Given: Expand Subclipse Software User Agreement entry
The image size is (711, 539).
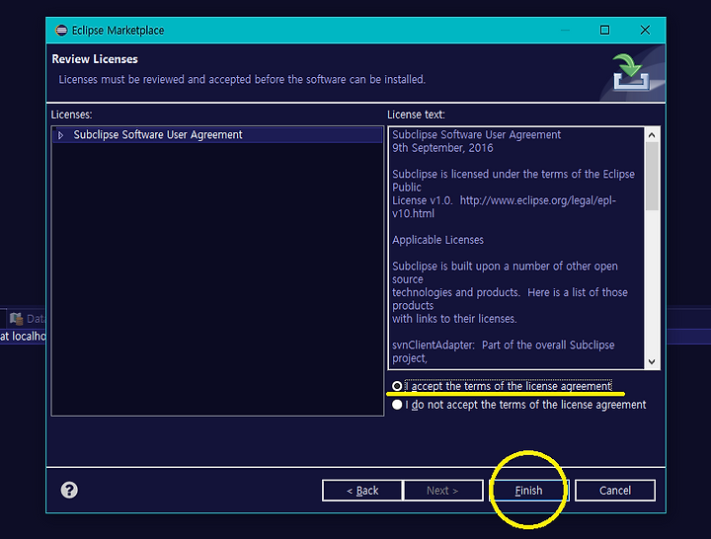Looking at the screenshot, I should [x=61, y=135].
